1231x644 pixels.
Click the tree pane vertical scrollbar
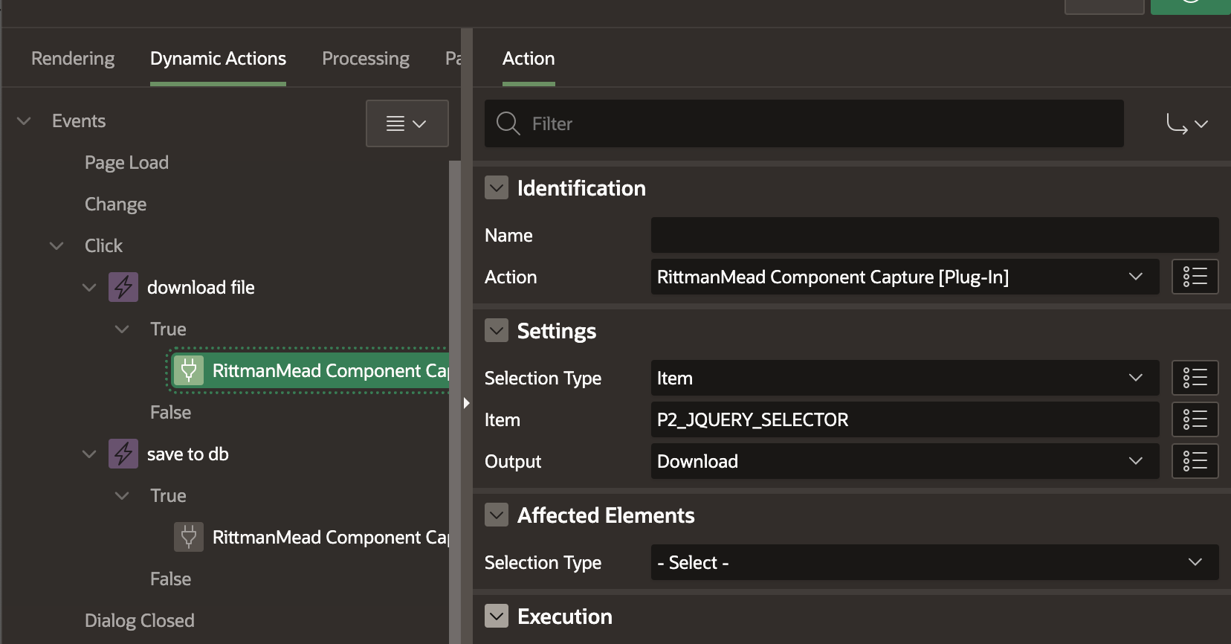tap(455, 402)
